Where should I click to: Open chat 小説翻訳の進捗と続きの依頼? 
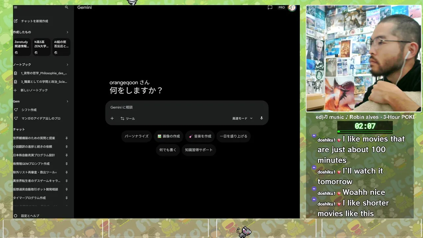pos(32,146)
